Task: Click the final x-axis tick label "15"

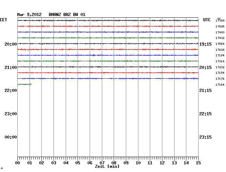Action: click(x=198, y=163)
